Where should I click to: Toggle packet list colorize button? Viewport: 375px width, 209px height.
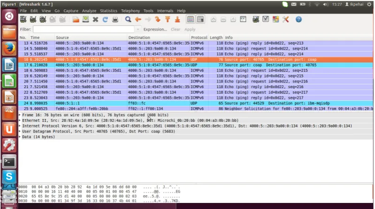click(x=191, y=19)
